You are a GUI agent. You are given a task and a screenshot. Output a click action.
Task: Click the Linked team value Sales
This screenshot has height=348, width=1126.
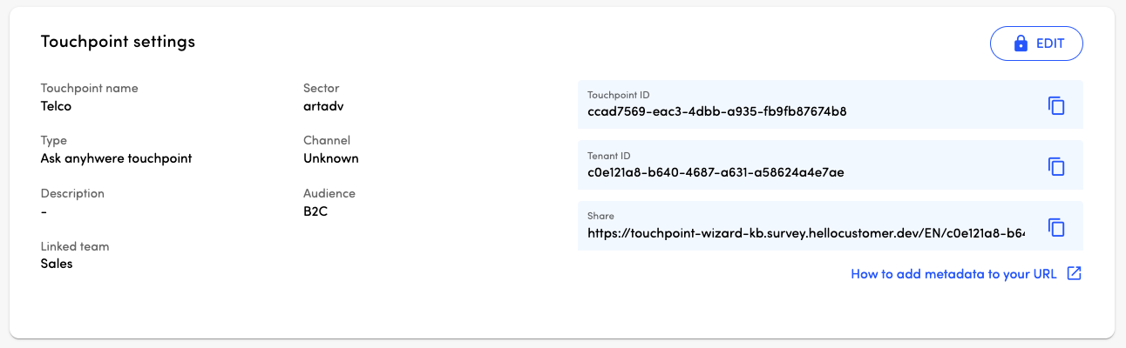pyautogui.click(x=57, y=264)
